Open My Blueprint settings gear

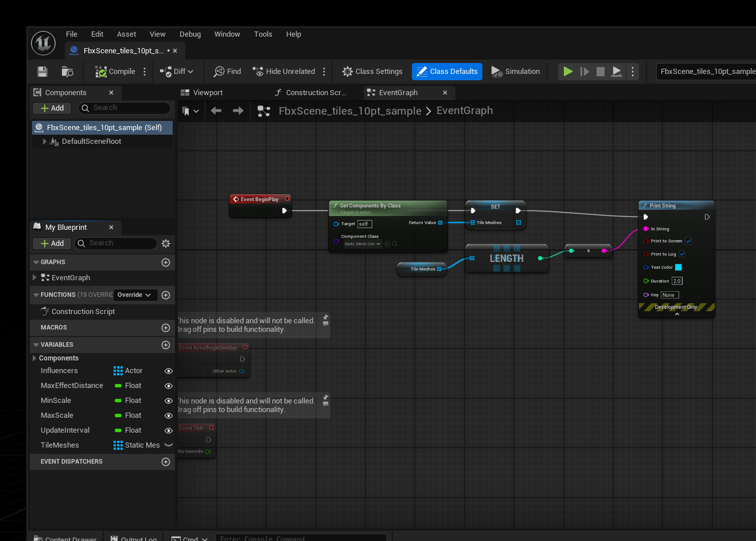[x=166, y=244]
